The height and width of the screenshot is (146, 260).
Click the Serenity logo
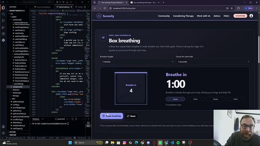[106, 16]
